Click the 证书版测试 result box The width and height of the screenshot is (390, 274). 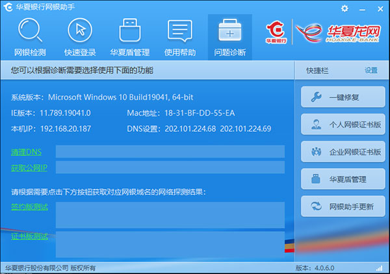coord(170,244)
